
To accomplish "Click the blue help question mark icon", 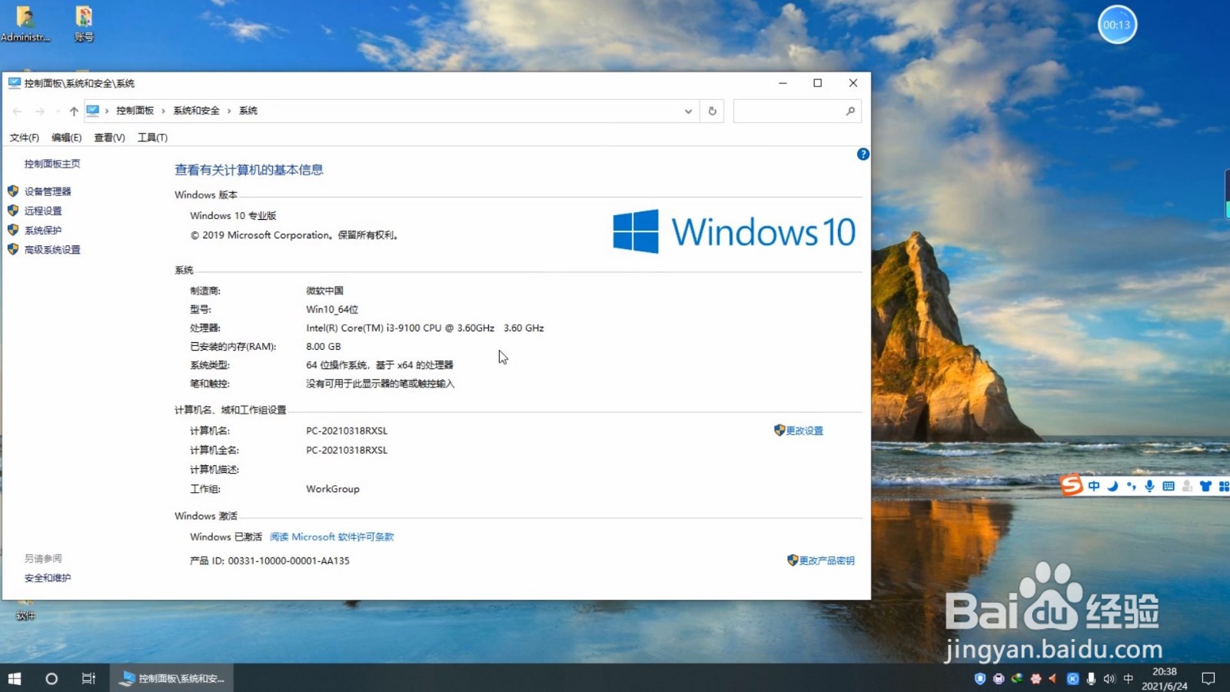I will pyautogui.click(x=863, y=155).
